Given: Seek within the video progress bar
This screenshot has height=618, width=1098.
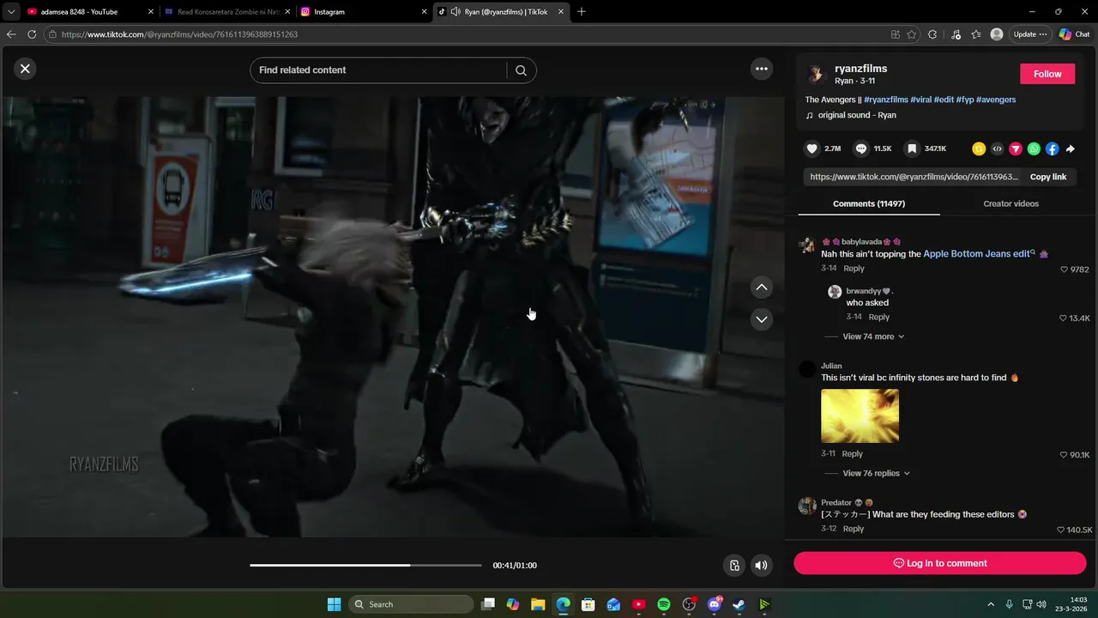Looking at the screenshot, I should tap(365, 565).
